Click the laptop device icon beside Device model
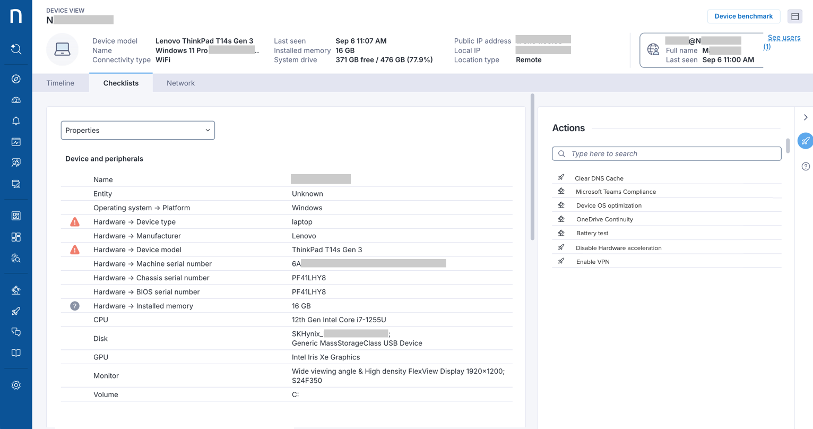This screenshot has height=429, width=813. 62,50
